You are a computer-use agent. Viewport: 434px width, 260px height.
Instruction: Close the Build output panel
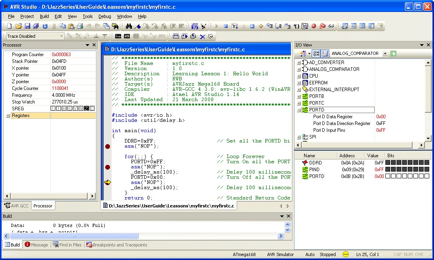289,216
